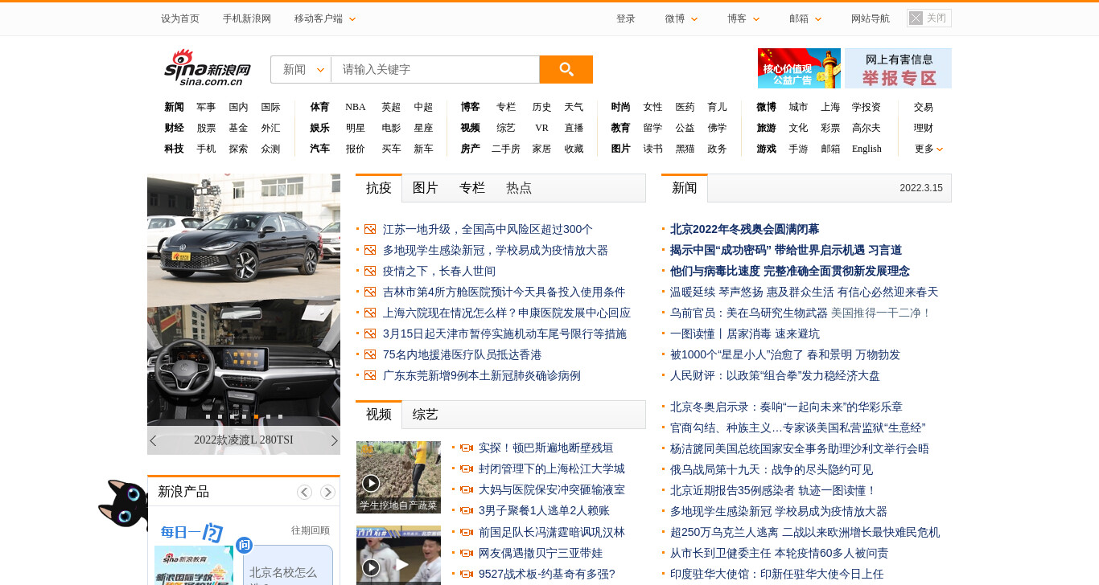Open the second video thumbnail below 学生挖地
Image resolution: width=1099 pixels, height=585 pixels.
click(x=398, y=555)
